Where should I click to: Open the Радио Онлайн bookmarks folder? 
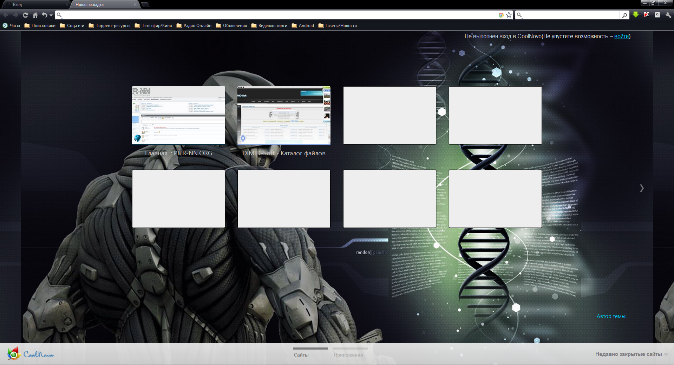[x=194, y=26]
